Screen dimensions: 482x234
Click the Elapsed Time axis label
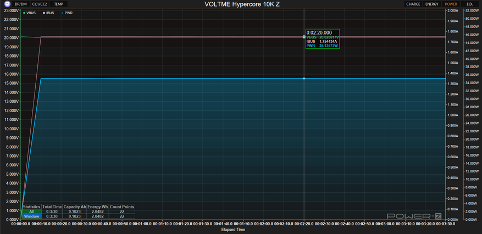click(233, 230)
